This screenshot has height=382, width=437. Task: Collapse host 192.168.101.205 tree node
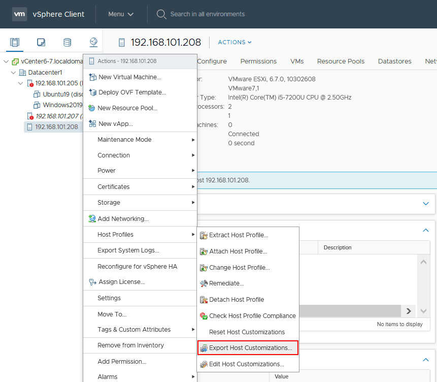pyautogui.click(x=20, y=83)
